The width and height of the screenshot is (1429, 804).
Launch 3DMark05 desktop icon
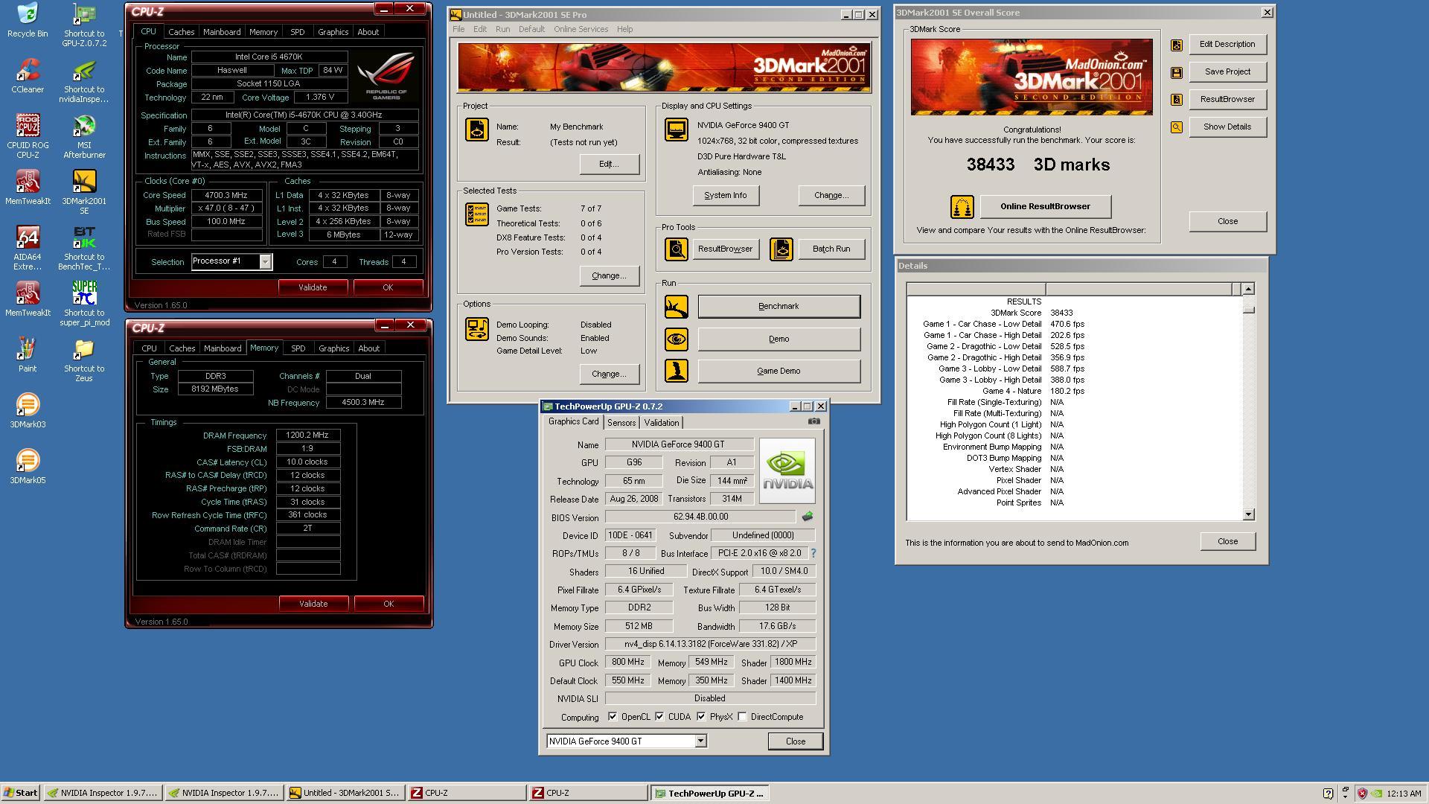coord(27,466)
